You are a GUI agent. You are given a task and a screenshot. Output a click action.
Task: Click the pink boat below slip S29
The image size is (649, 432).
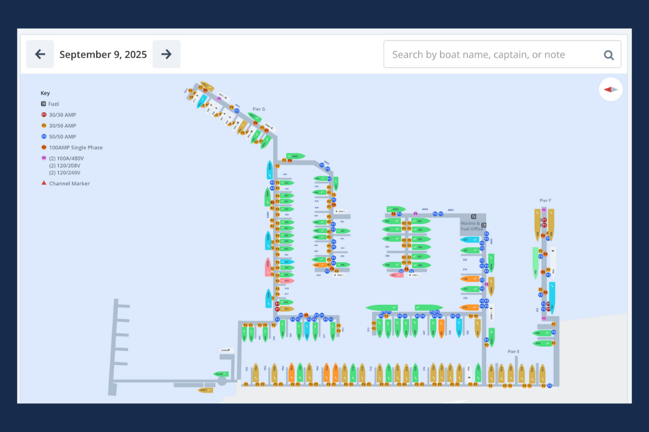[x=397, y=275]
